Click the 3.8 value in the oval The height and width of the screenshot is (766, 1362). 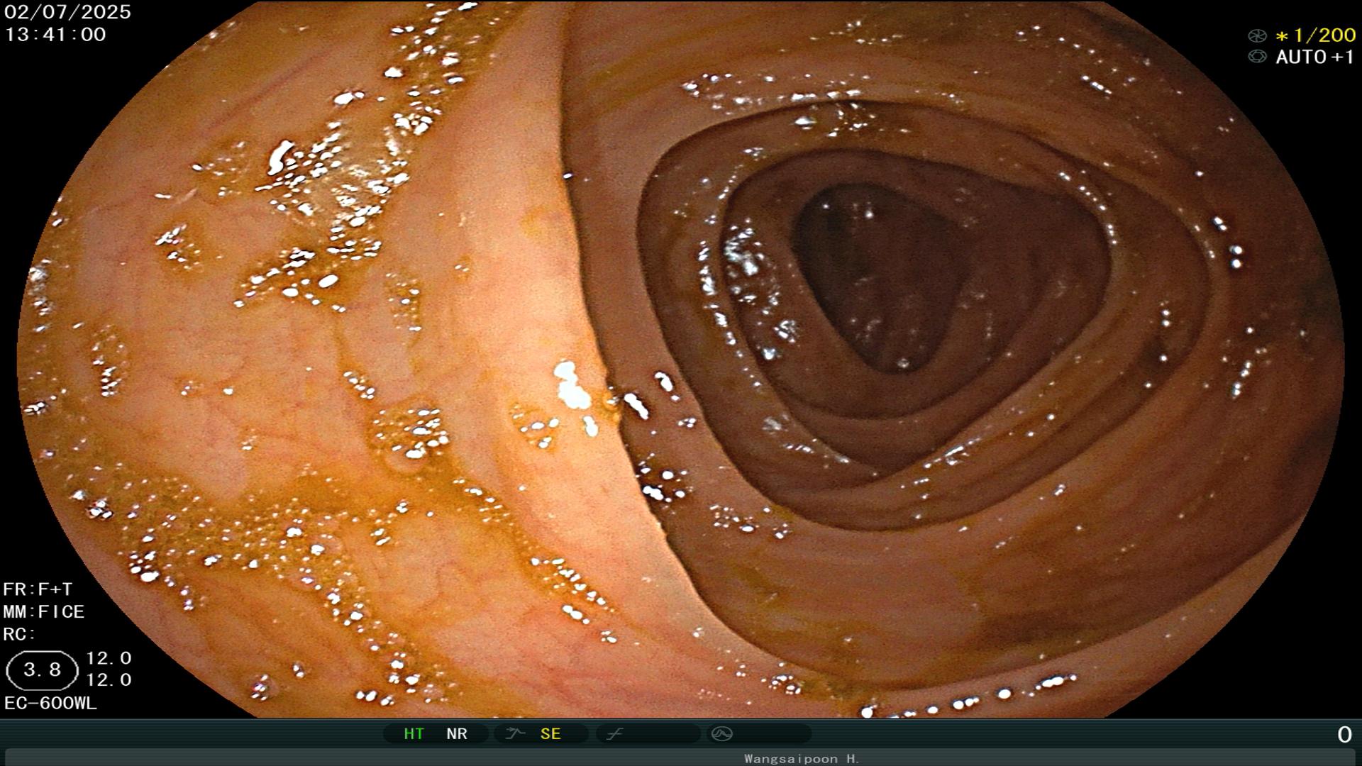pos(42,670)
